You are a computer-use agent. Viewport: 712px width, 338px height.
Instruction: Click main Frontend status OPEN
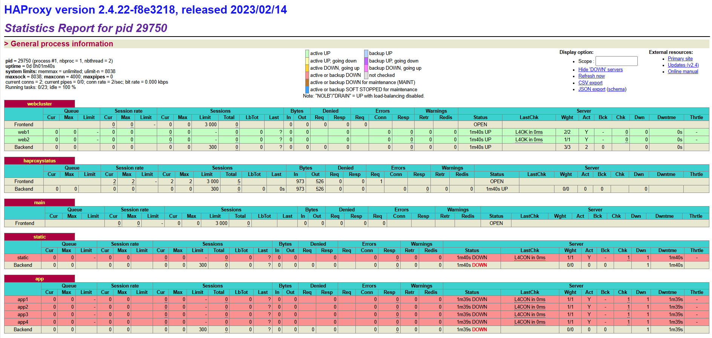(x=496, y=223)
